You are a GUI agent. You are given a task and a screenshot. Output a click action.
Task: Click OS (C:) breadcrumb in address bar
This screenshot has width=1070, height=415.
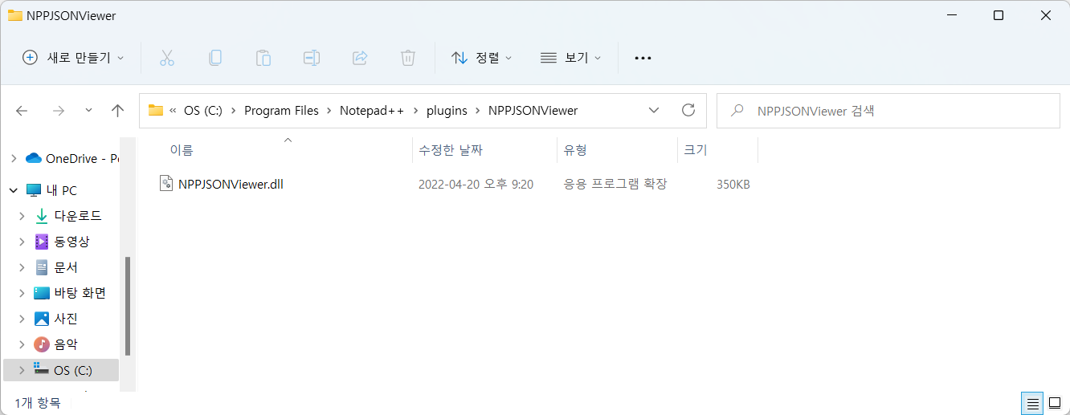(x=202, y=111)
